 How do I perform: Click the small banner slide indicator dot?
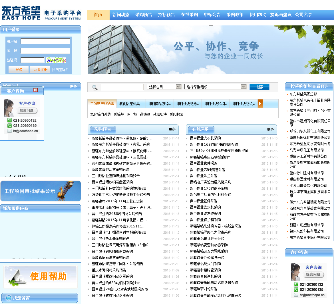click(x=211, y=28)
